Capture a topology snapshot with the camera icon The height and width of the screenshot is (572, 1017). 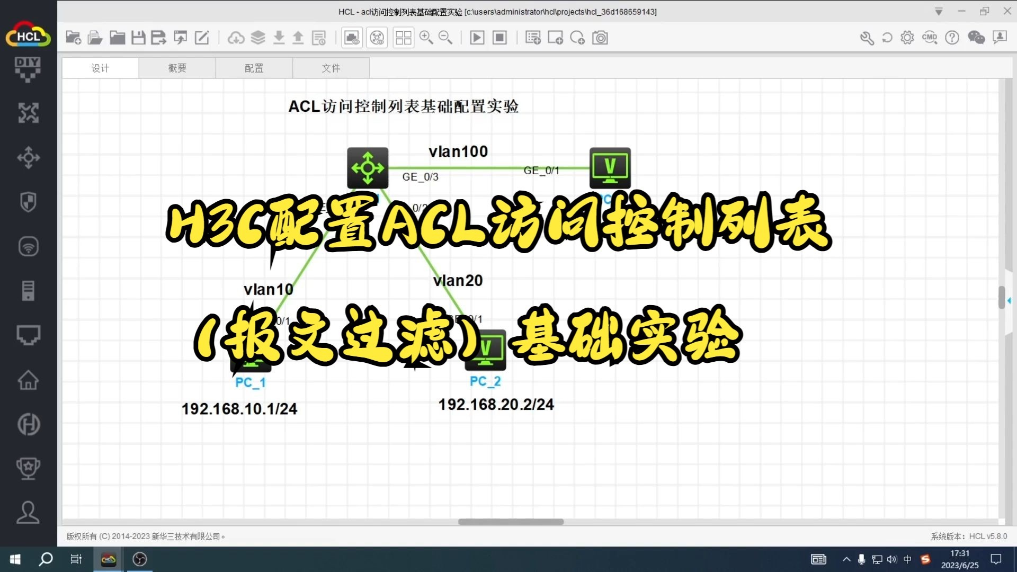point(600,37)
